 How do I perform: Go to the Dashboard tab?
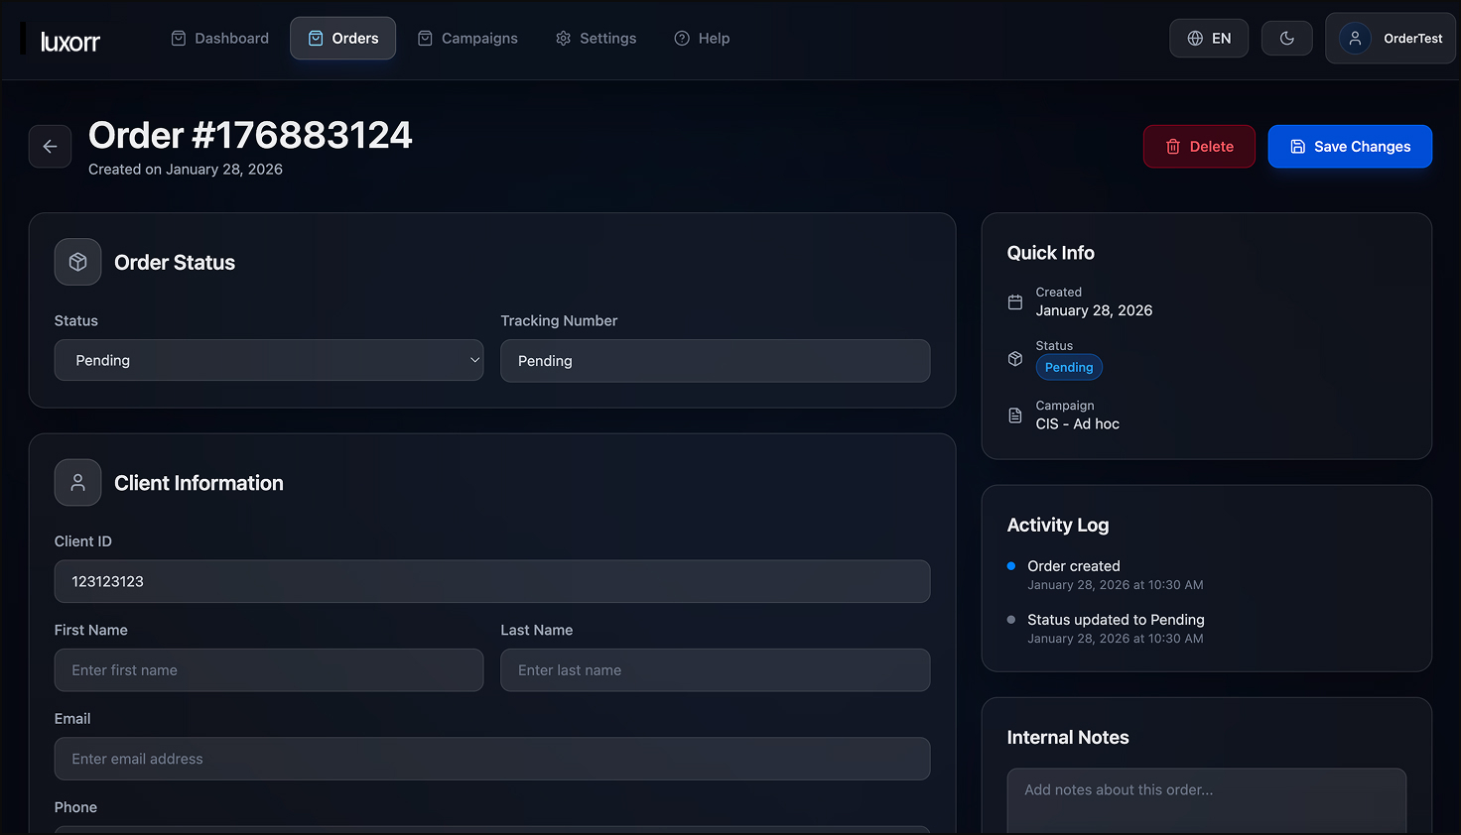click(220, 39)
